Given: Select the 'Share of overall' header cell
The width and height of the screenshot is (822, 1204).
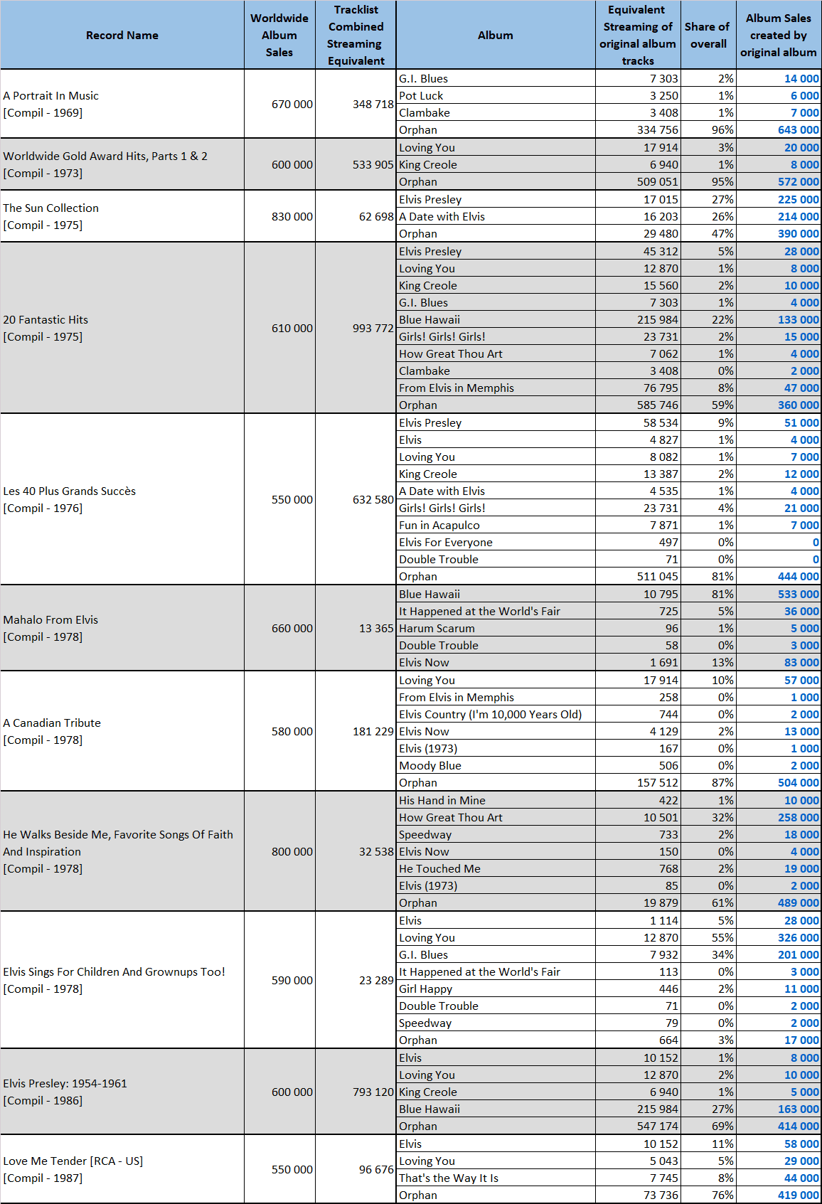Looking at the screenshot, I should [x=708, y=35].
